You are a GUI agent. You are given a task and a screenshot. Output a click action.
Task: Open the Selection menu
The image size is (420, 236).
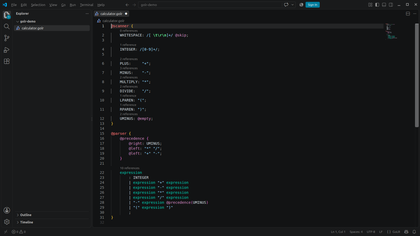pyautogui.click(x=38, y=5)
